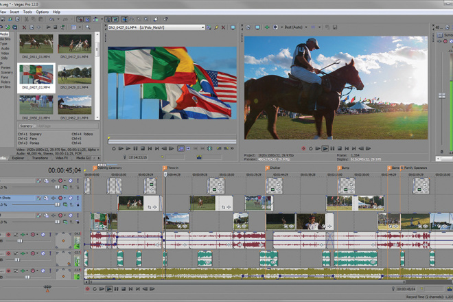Select Ponies tag in media tree
This screenshot has height=302, width=453.
coord(5,68)
